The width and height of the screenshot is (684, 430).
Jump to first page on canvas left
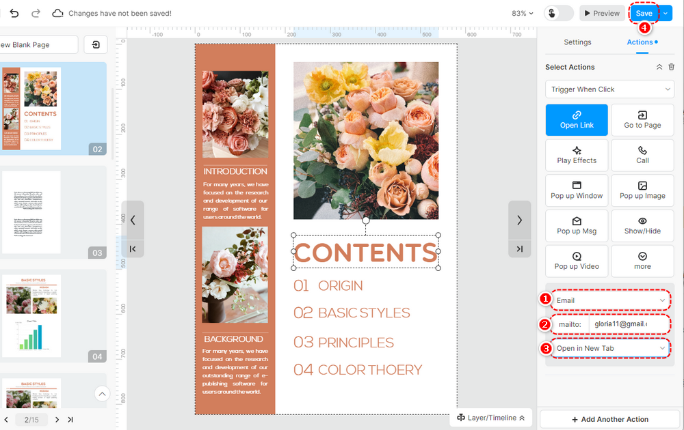coord(133,249)
